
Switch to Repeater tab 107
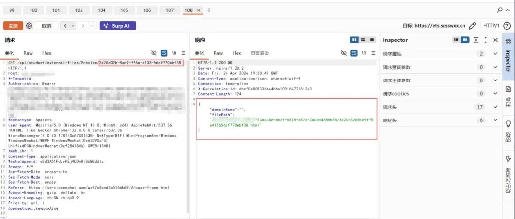(170, 10)
